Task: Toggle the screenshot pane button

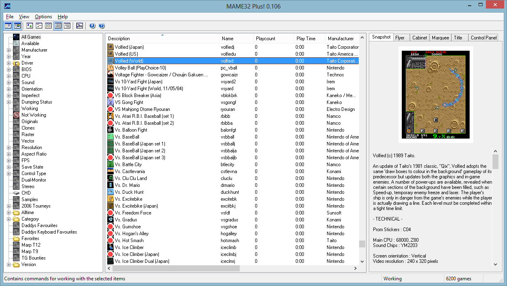Action: pos(17,26)
